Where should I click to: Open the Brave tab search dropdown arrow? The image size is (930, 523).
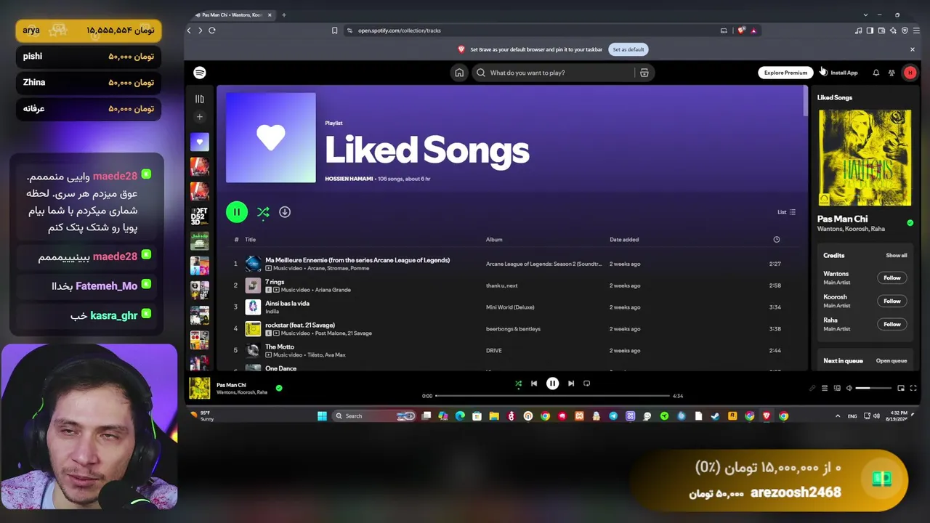[x=865, y=15]
